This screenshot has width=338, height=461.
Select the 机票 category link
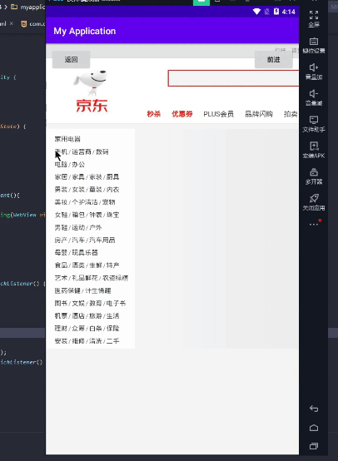click(61, 315)
